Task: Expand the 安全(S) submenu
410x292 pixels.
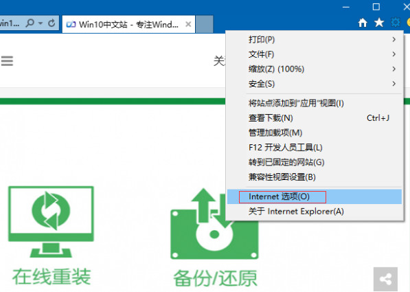Action: click(x=315, y=84)
